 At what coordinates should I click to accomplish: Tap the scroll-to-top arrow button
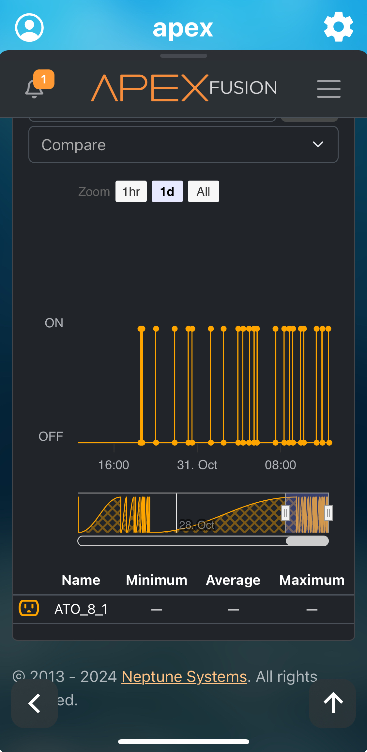(x=332, y=703)
